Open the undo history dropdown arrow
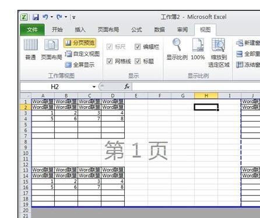The height and width of the screenshot is (218, 260). click(52, 17)
